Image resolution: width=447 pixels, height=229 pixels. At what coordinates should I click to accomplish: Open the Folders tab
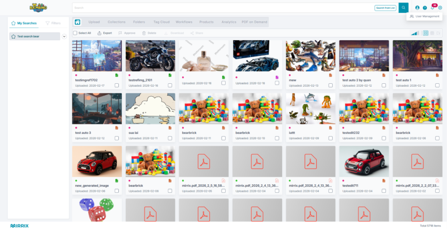click(139, 22)
